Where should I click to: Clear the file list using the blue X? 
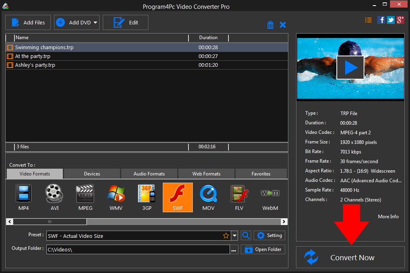pos(283,24)
